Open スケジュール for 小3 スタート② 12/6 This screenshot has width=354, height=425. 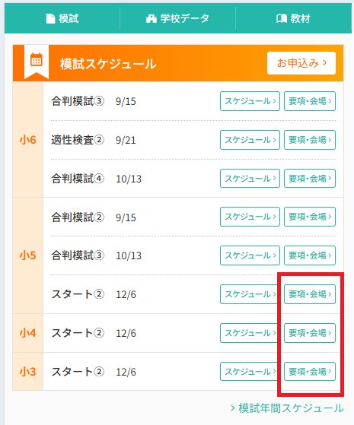point(250,371)
